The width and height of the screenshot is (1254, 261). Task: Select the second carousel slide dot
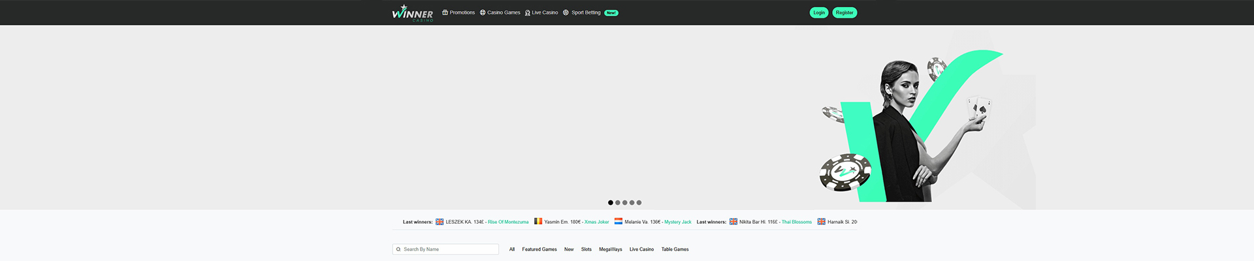tap(618, 202)
